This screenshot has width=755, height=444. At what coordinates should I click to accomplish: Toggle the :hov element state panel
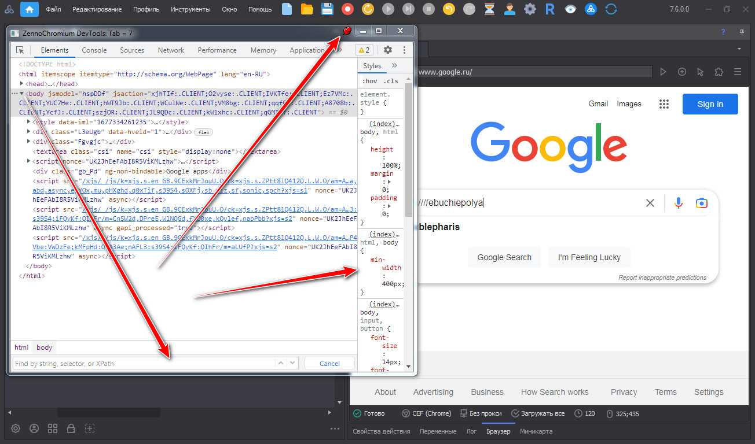(369, 82)
